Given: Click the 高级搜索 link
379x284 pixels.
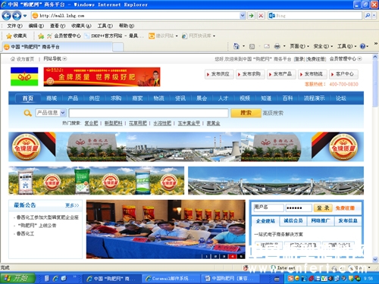Looking at the screenshot, I should [273, 113].
